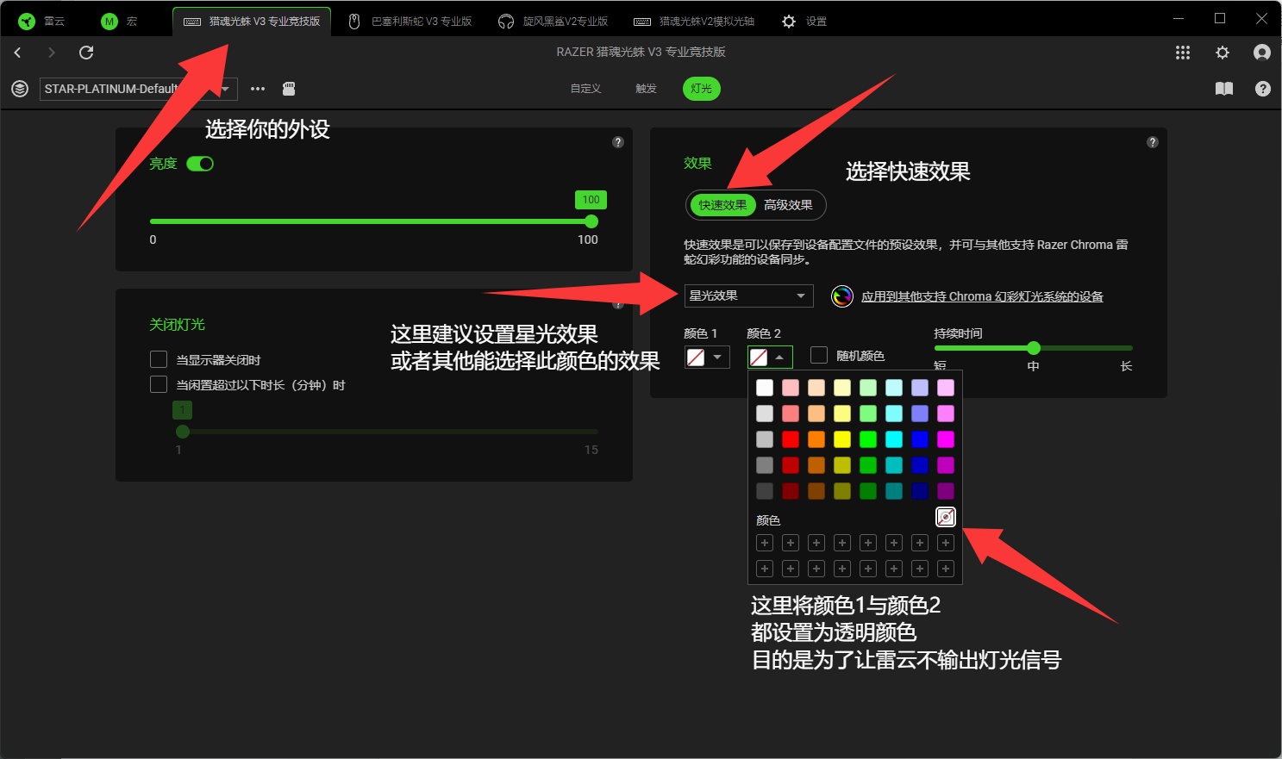Switch to the 自定义 tab

[x=585, y=89]
